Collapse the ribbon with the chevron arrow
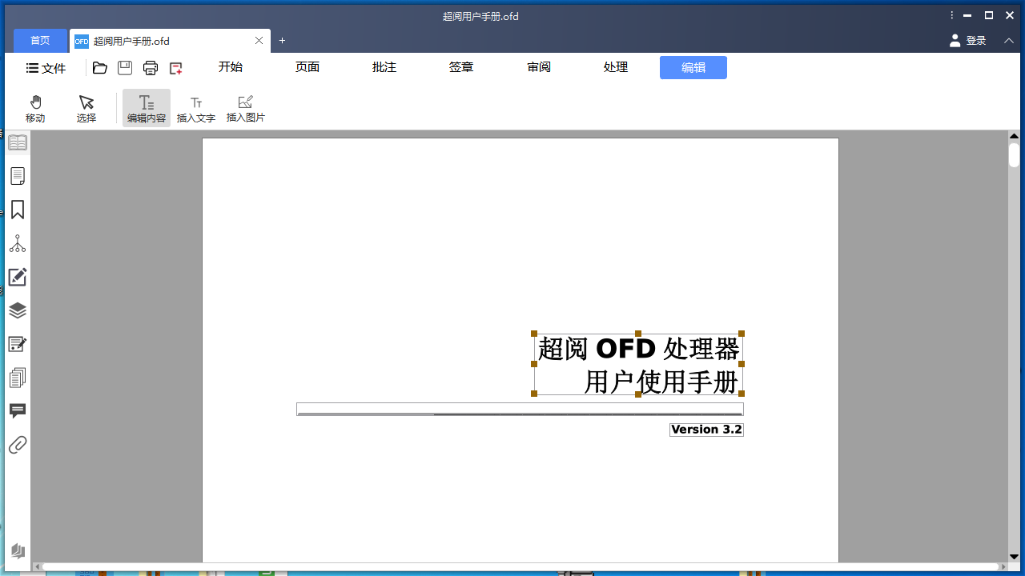Image resolution: width=1025 pixels, height=576 pixels. 1008,40
